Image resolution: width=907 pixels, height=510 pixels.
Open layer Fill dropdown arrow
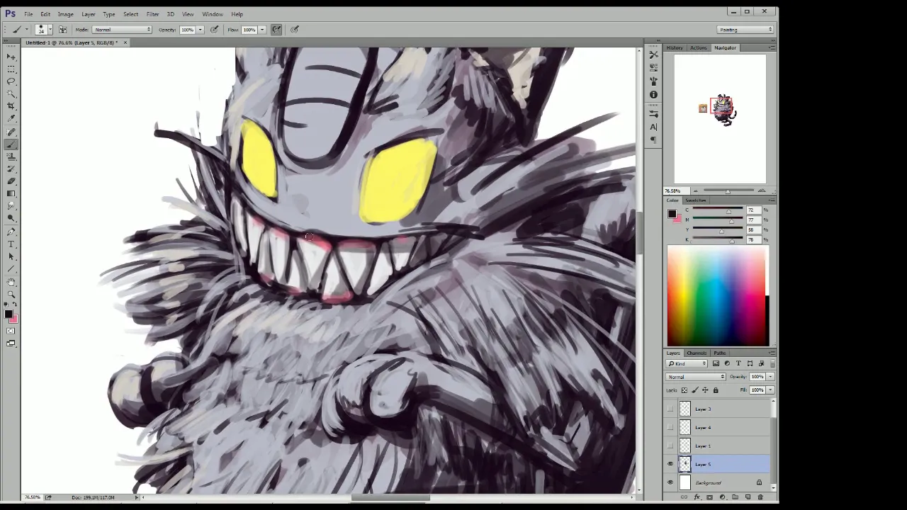click(x=770, y=390)
